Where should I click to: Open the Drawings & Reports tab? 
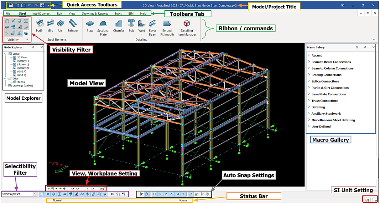95,14
